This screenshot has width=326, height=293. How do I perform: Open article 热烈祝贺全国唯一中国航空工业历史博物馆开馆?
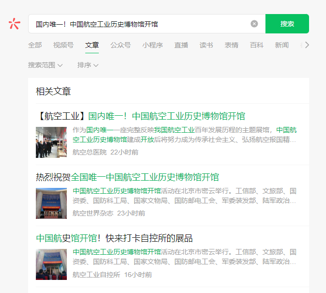pos(127,177)
